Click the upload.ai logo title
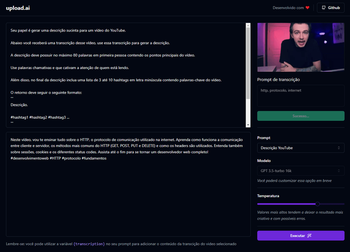Image resolution: width=350 pixels, height=252 pixels. [18, 8]
